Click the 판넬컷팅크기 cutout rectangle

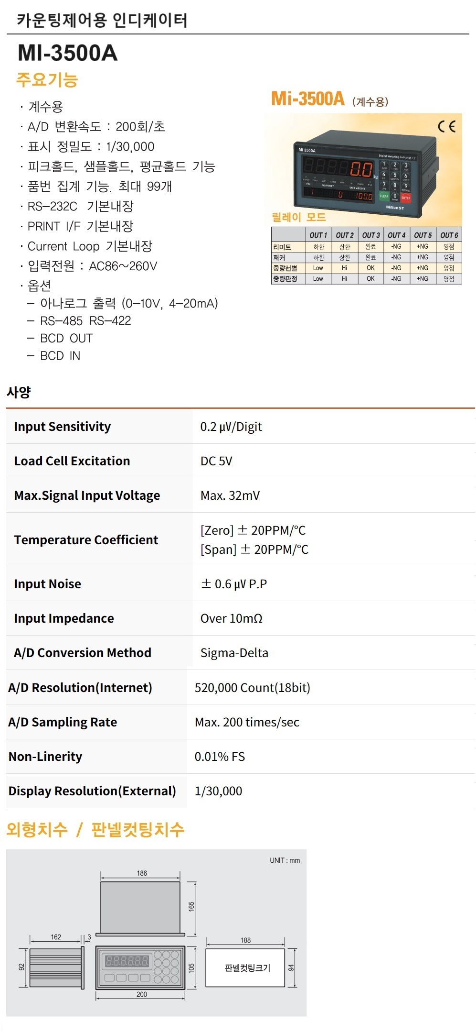pos(245,967)
